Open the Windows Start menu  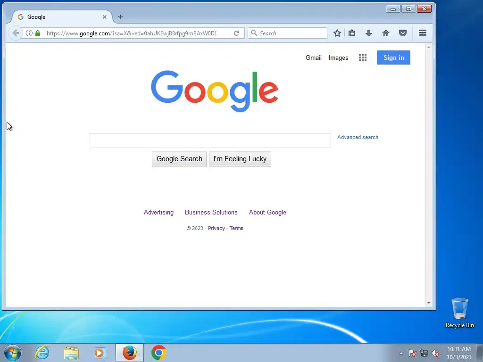(x=13, y=353)
